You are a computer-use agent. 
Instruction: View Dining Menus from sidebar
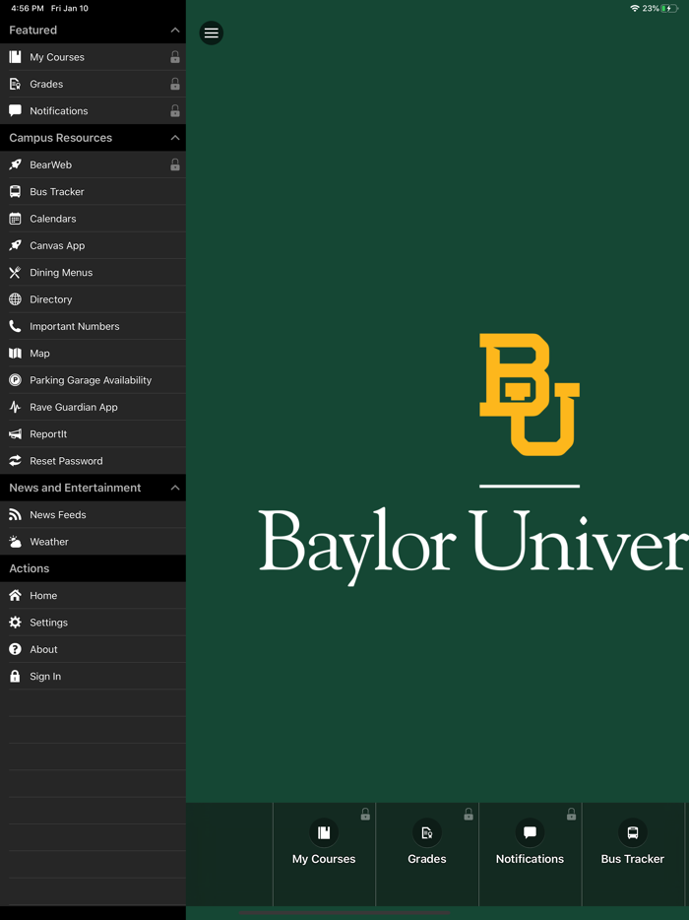point(93,272)
